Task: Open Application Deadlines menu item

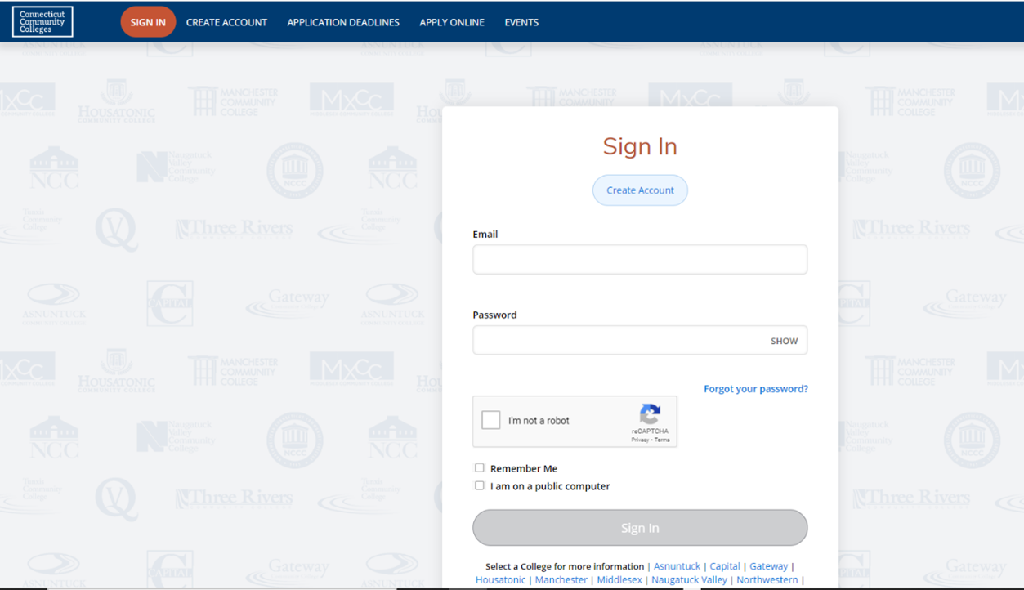Action: (343, 22)
